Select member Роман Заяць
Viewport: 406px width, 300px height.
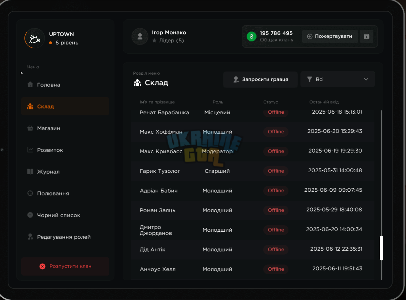157,210
